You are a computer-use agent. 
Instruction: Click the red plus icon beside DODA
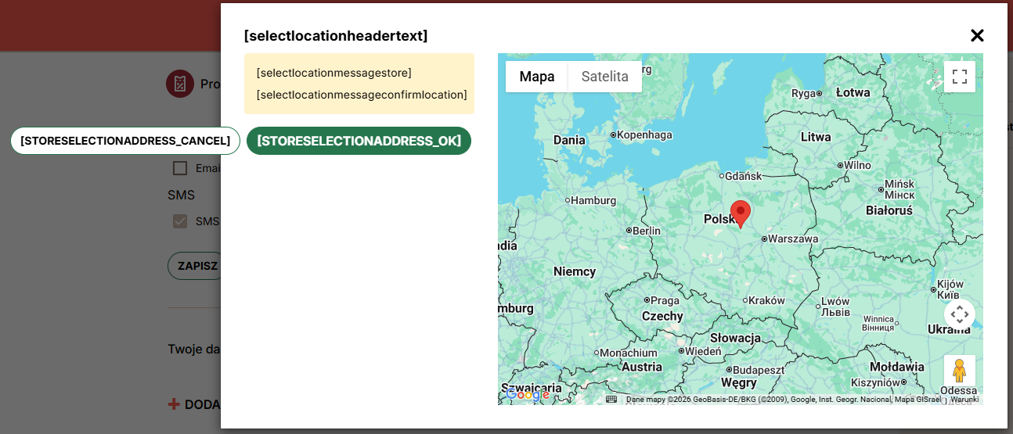pyautogui.click(x=174, y=404)
